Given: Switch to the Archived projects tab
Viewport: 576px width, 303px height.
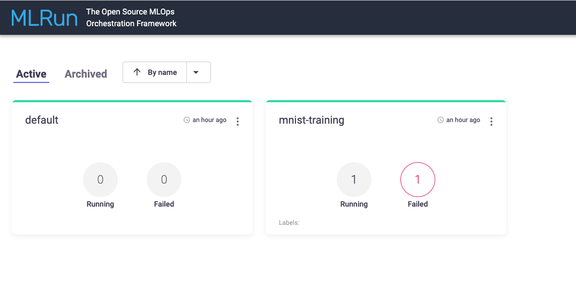Looking at the screenshot, I should [86, 74].
